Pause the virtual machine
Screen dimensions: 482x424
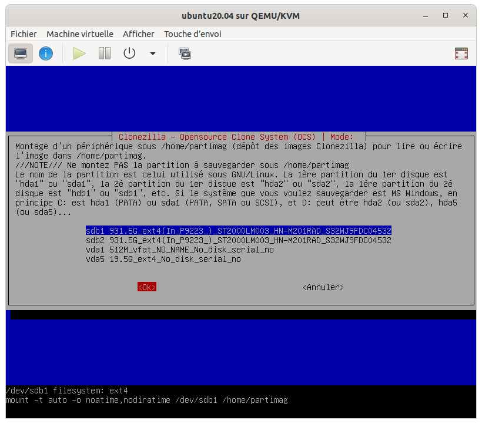point(105,53)
